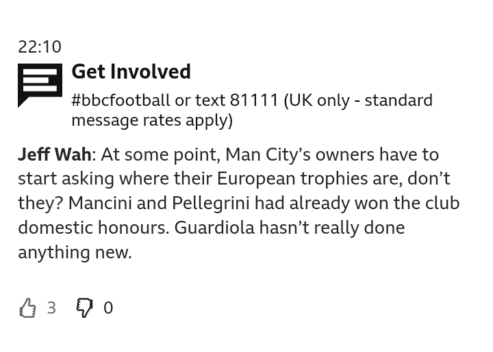The height and width of the screenshot is (352, 493).
Task: Click 'anything new.' at the comment end
Action: pyautogui.click(x=75, y=253)
